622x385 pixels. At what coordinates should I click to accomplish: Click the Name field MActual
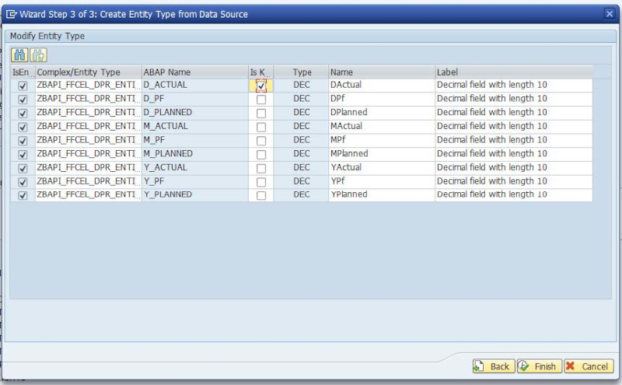click(x=381, y=127)
